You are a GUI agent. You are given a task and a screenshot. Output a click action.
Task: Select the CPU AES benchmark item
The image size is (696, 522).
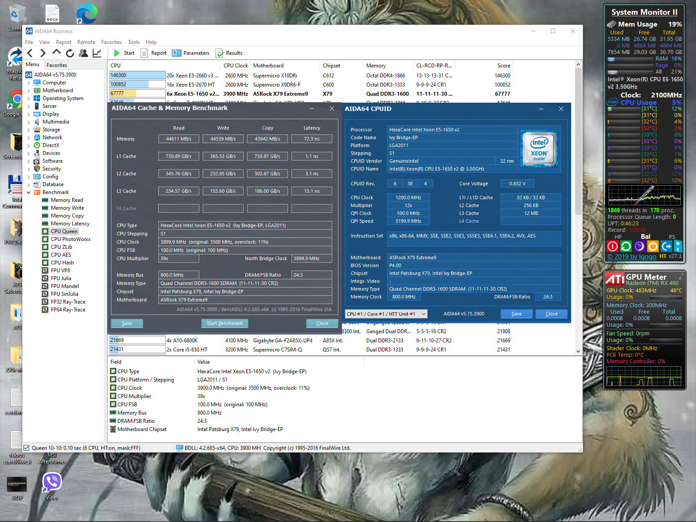click(x=61, y=255)
